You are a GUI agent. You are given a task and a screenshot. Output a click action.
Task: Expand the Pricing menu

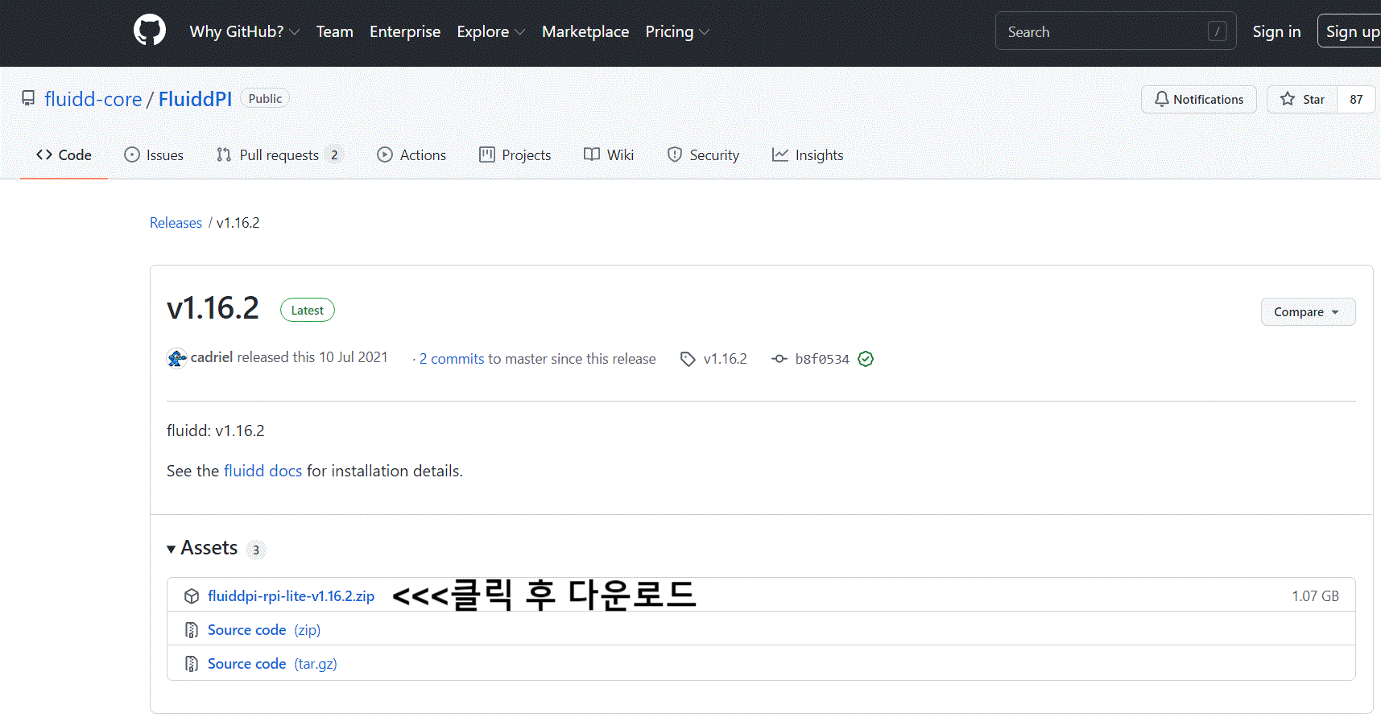[x=677, y=31]
